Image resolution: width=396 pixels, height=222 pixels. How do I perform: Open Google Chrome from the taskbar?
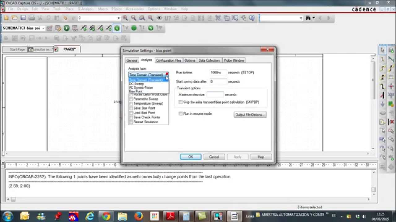(106, 216)
